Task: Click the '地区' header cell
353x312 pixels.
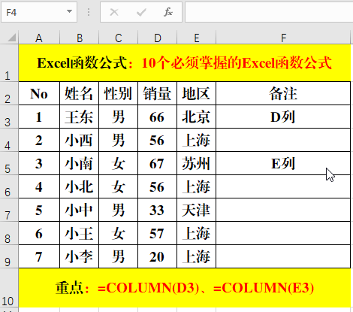Action: (x=197, y=93)
